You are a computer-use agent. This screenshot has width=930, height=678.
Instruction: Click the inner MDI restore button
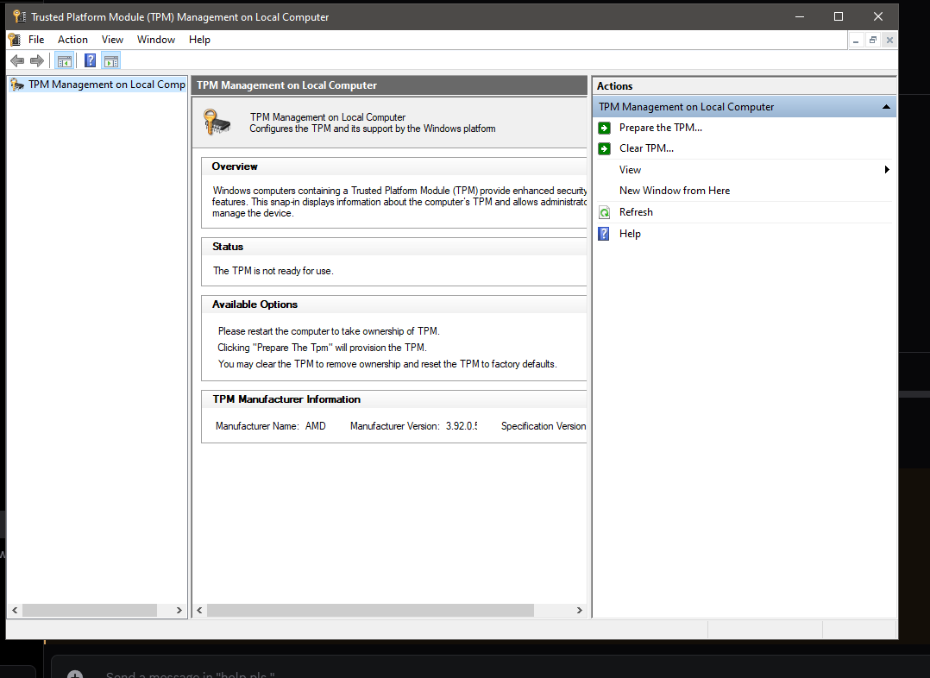(x=872, y=41)
